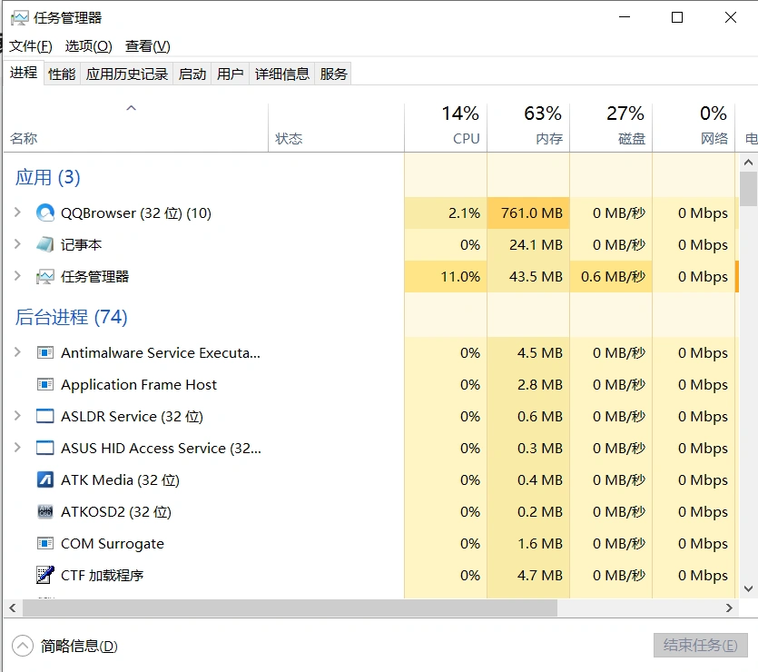Select the ASLDR Service process
This screenshot has width=758, height=672.
182,416
